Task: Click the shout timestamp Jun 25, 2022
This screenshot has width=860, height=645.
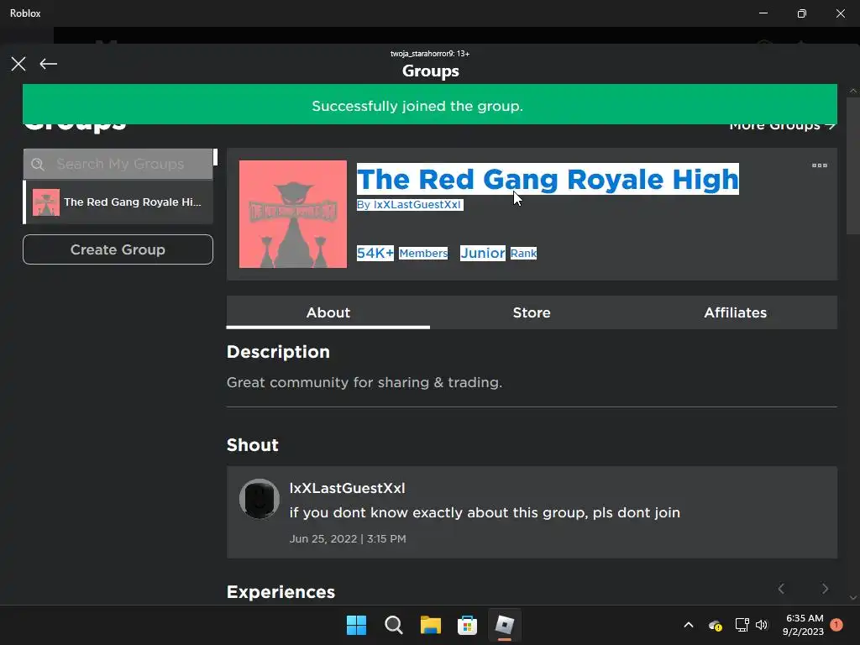Action: (348, 538)
